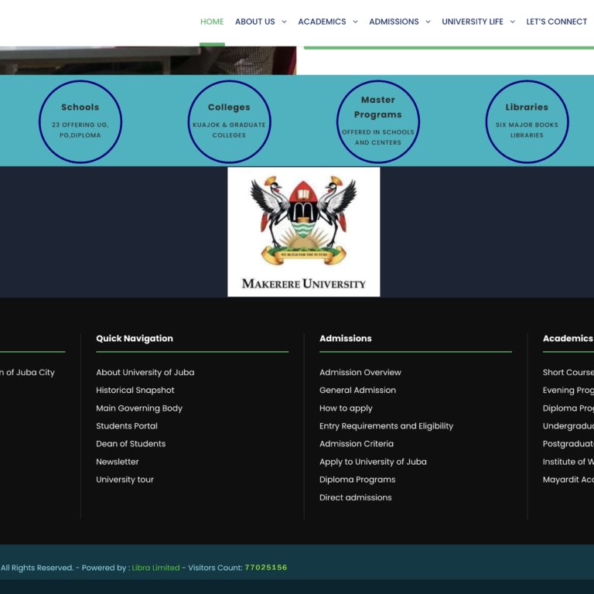
Task: Click the Colleges circle badge
Action: coord(229,121)
